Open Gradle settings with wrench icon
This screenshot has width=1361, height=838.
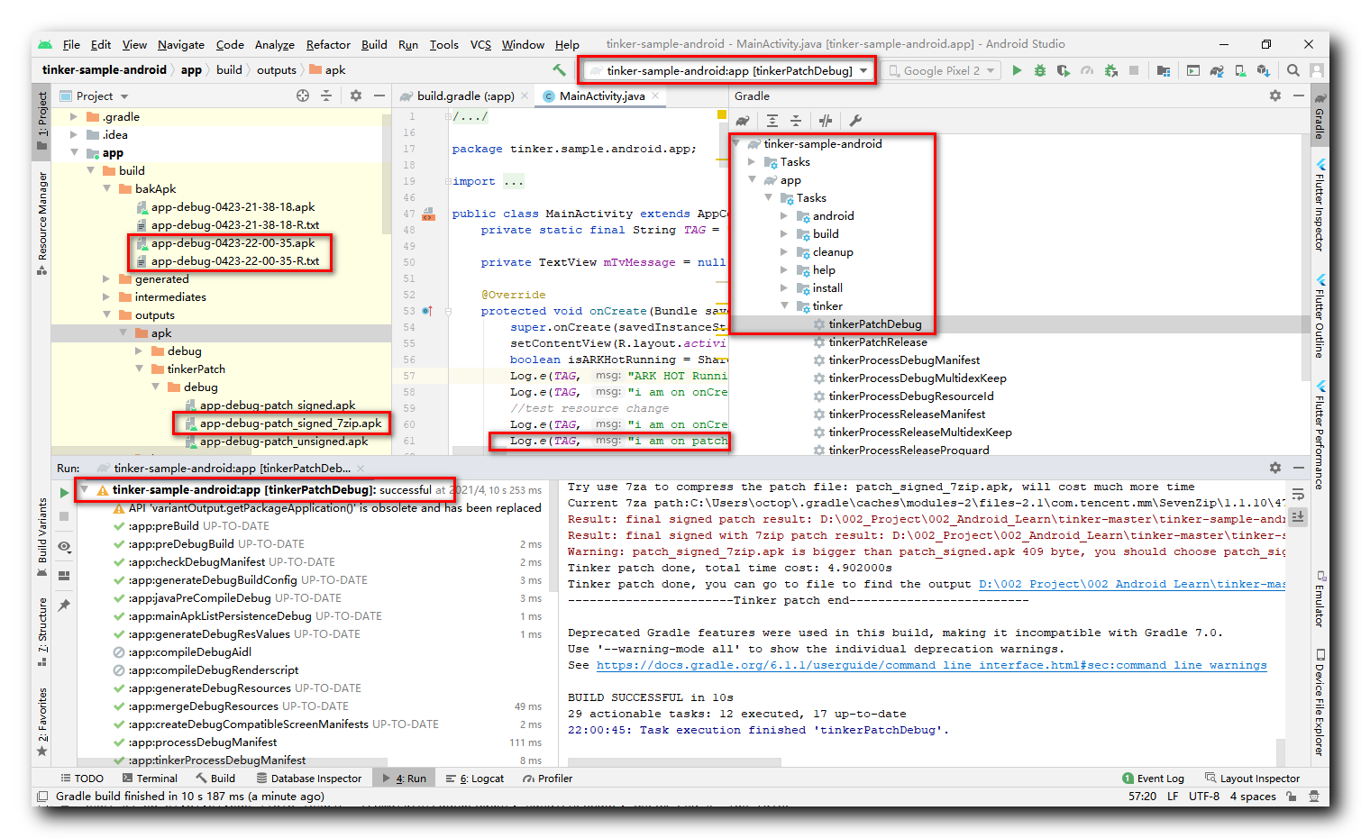855,121
